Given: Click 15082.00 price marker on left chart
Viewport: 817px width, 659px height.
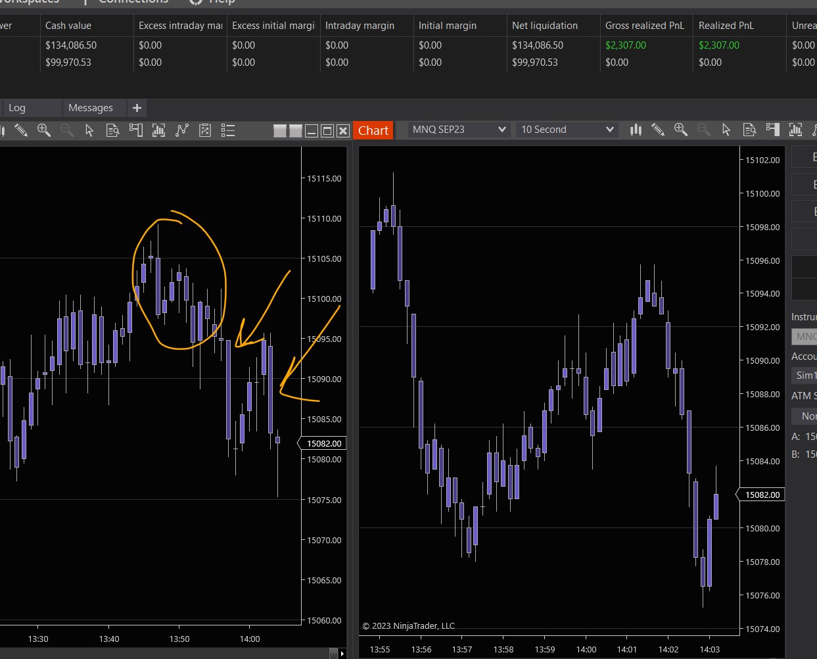Looking at the screenshot, I should click(323, 444).
